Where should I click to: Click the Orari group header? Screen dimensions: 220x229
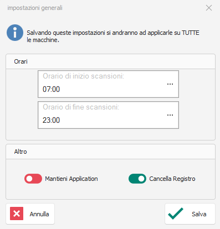point(110,61)
